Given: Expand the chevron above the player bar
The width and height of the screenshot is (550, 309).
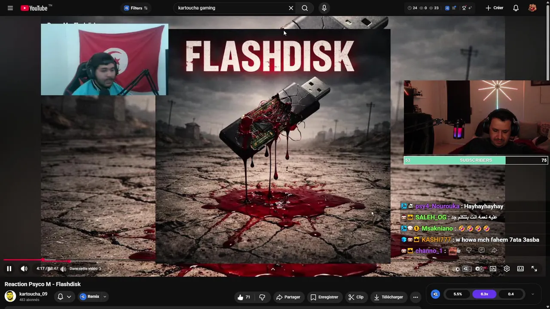Looking at the screenshot, I should (272, 269).
